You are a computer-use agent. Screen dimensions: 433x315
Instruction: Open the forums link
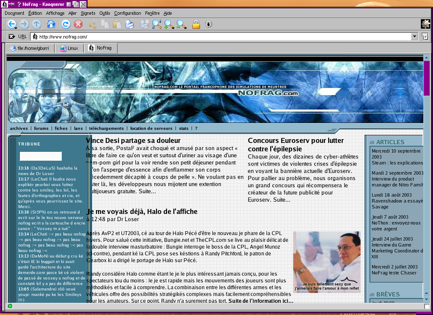41,129
